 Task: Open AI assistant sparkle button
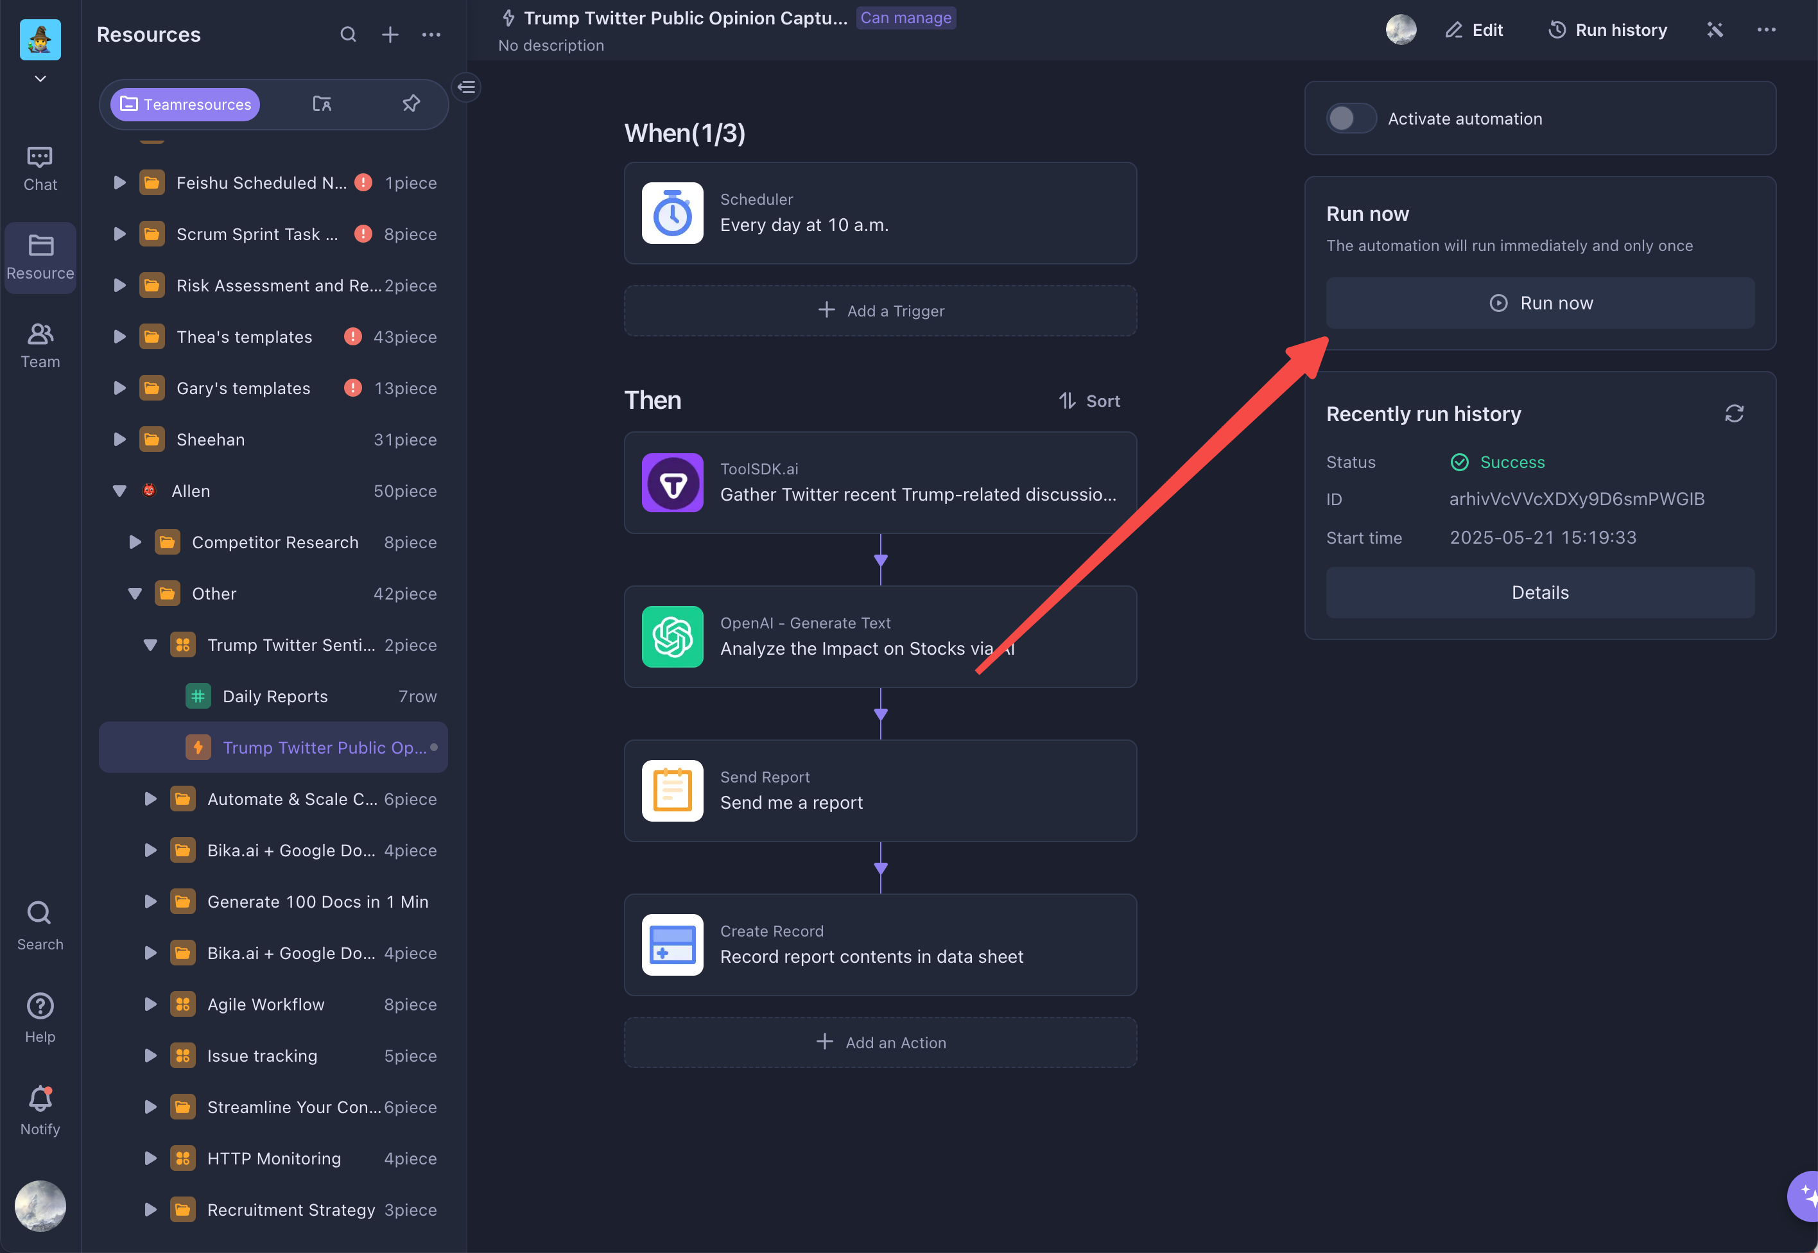point(1805,1196)
